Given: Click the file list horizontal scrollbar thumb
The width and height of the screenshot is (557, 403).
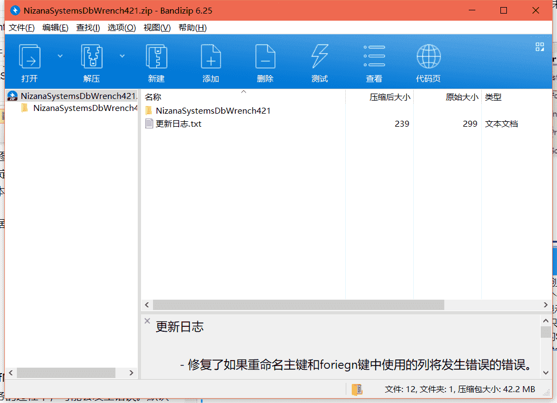Looking at the screenshot, I should click(x=298, y=305).
